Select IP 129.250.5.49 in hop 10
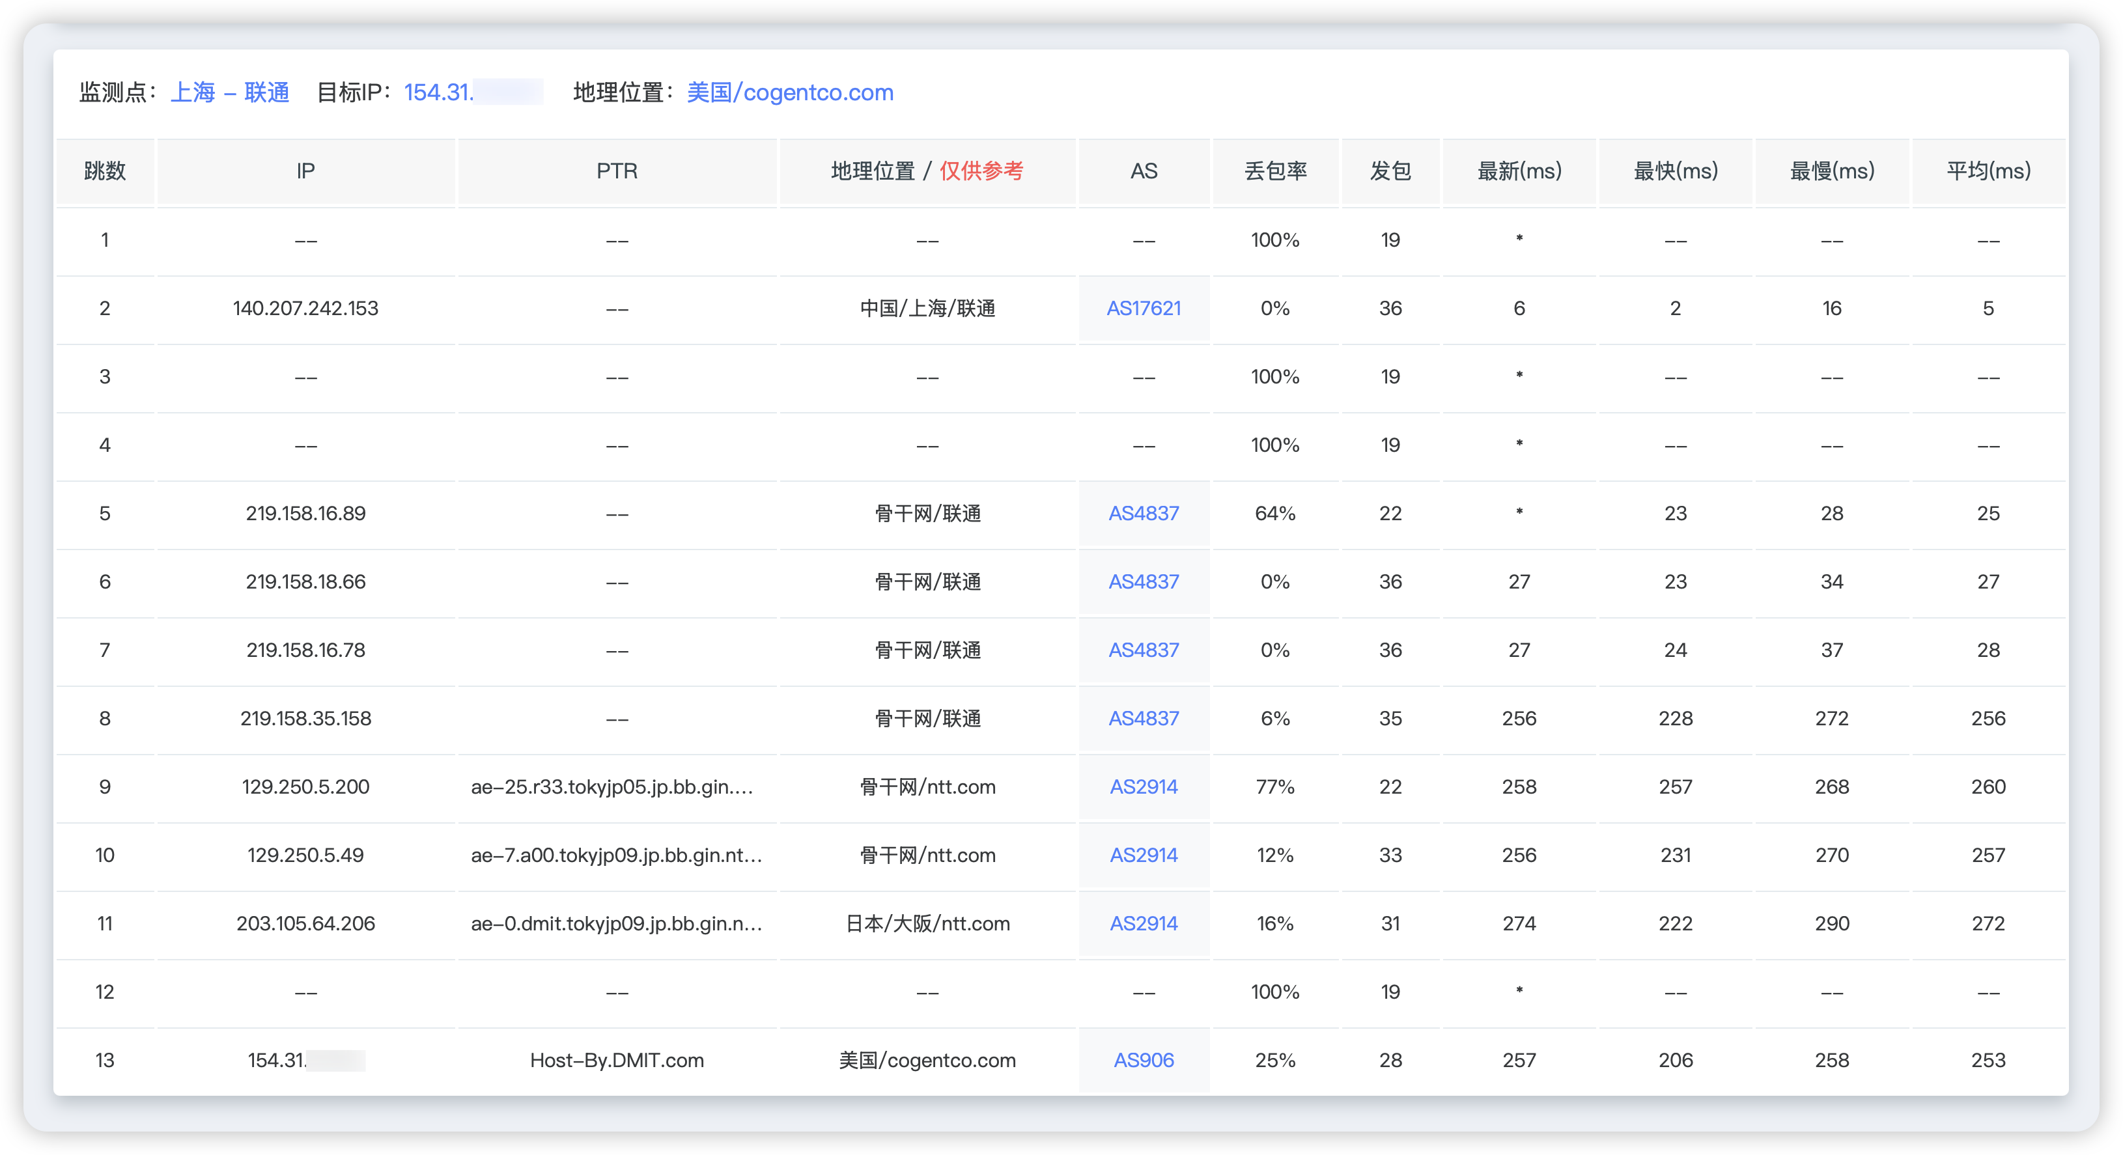The width and height of the screenshot is (2123, 1155). (305, 855)
